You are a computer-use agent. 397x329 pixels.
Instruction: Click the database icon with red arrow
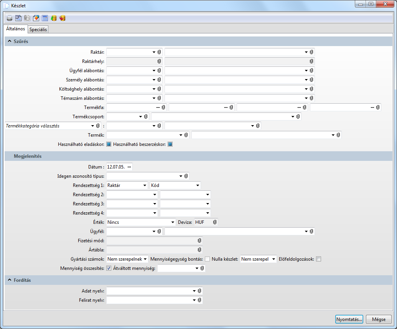tap(63, 18)
